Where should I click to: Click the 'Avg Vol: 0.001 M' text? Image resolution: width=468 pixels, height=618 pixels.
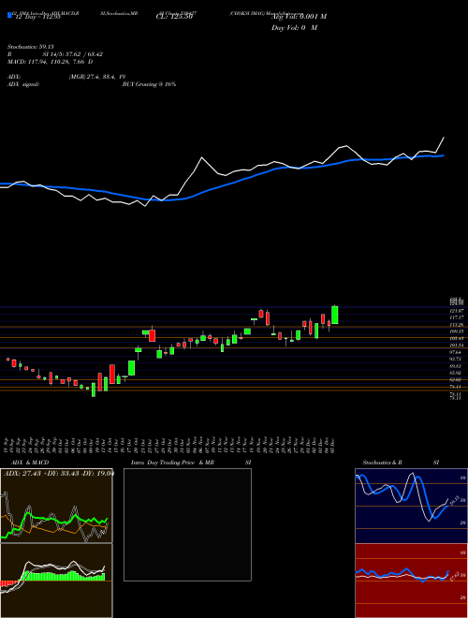point(299,17)
